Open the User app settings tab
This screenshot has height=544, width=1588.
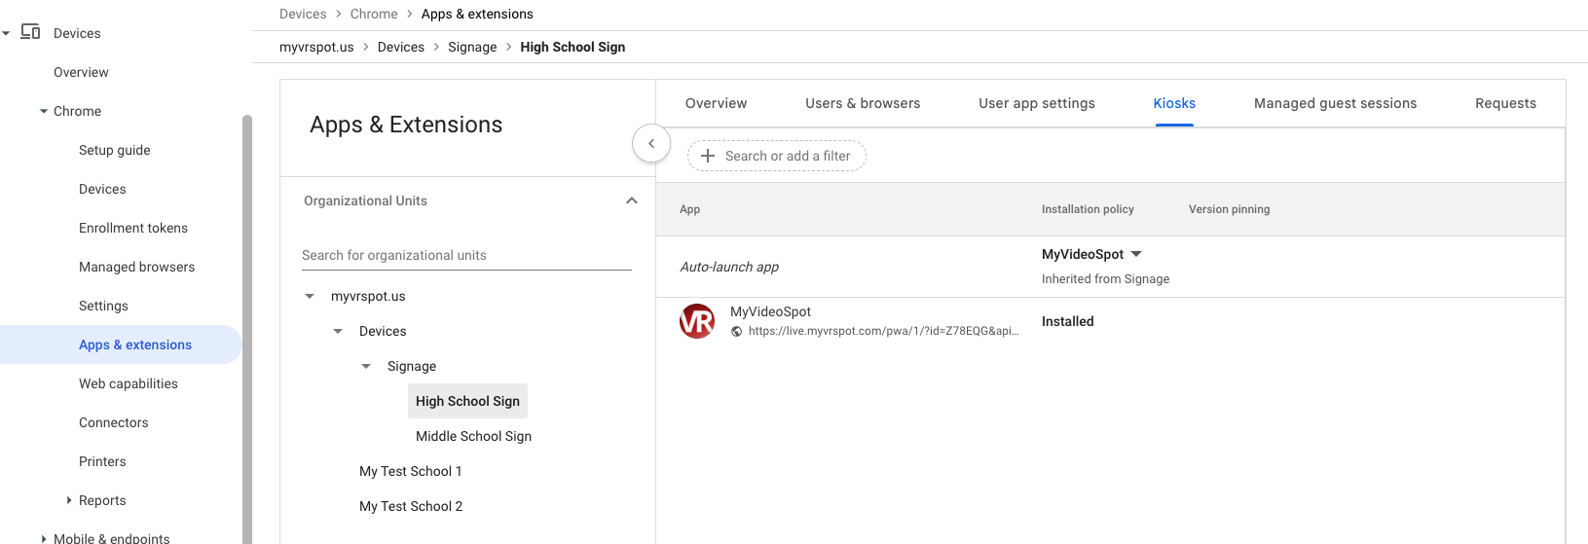[x=1036, y=103]
